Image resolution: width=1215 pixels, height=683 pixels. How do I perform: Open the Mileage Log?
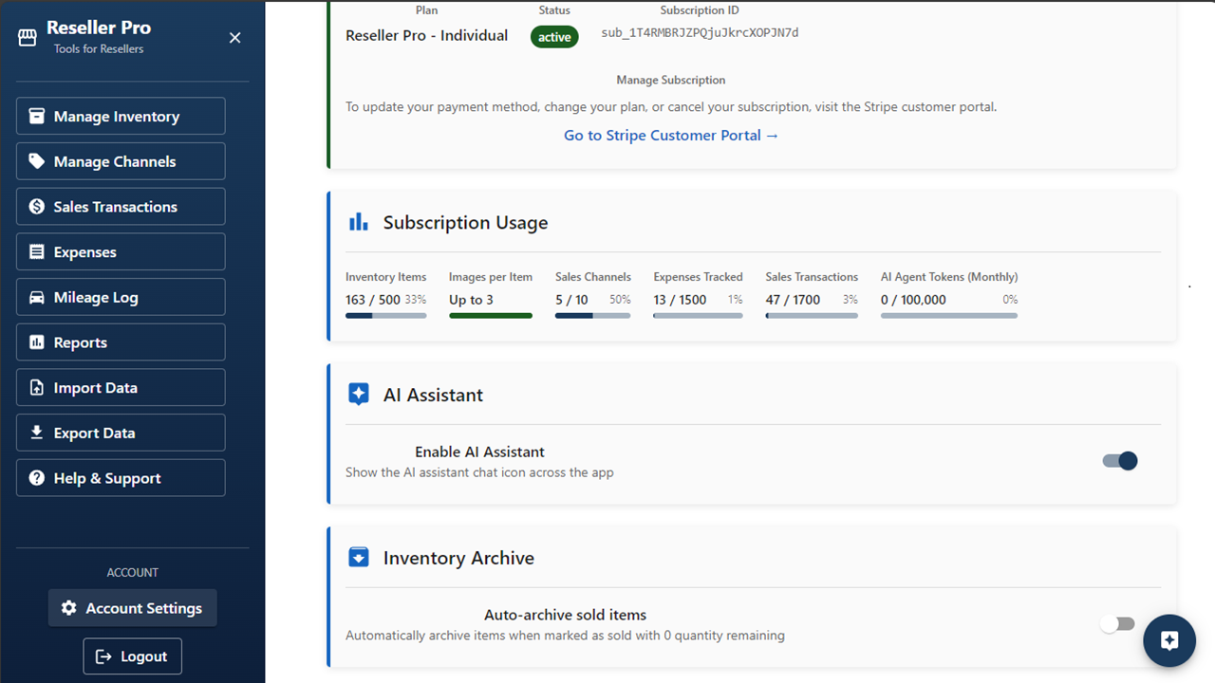[x=121, y=297]
